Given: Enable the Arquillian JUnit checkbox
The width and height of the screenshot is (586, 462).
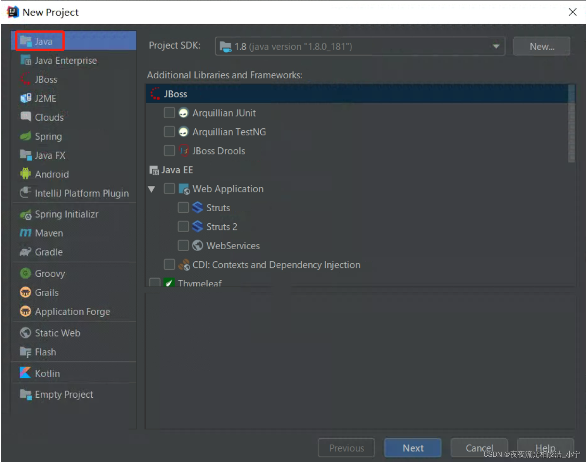Looking at the screenshot, I should pos(169,112).
